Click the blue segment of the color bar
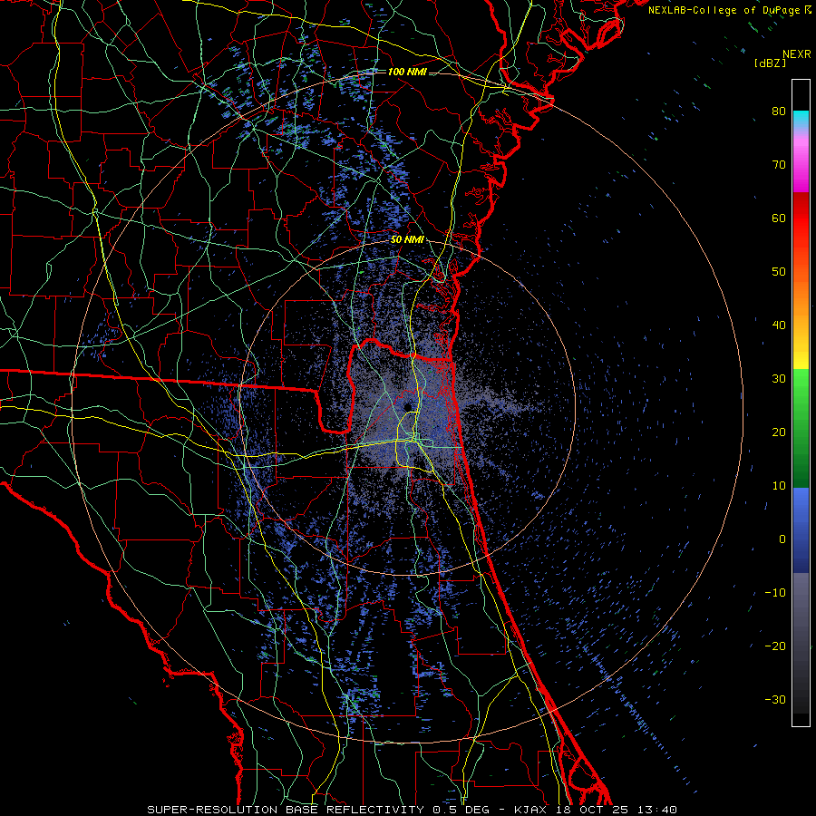This screenshot has width=816, height=816. click(801, 529)
